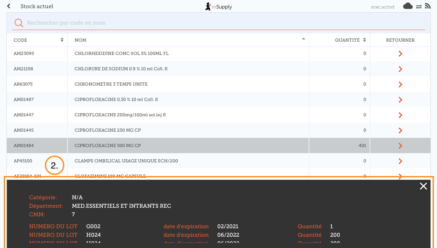Click return arrow for CHRONOMETRE 3 TEMPS UNITE
Image resolution: width=437 pixels, height=248 pixels.
tap(400, 84)
